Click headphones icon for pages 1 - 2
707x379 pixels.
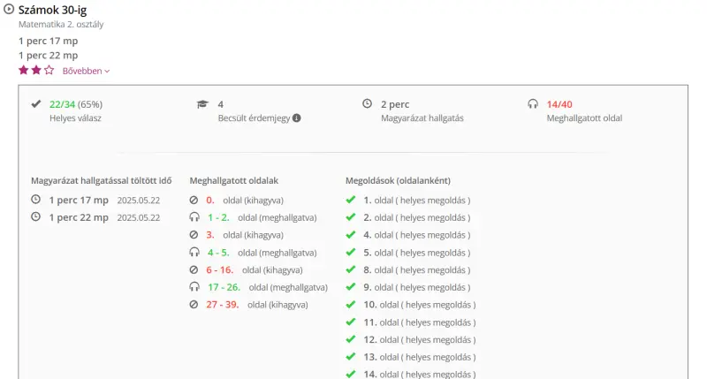click(194, 217)
